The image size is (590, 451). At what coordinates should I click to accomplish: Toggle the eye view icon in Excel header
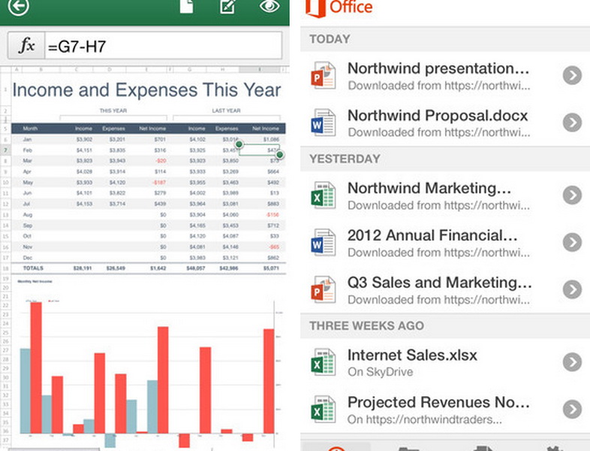269,6
